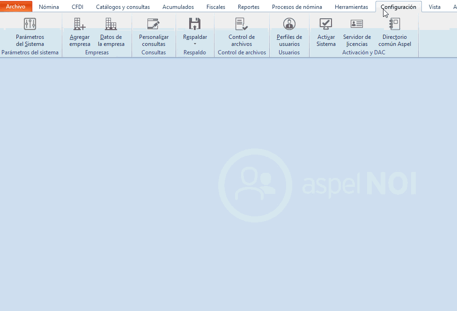Open Servidor de licencias
Viewport: 457px width, 311px height.
coord(357,32)
